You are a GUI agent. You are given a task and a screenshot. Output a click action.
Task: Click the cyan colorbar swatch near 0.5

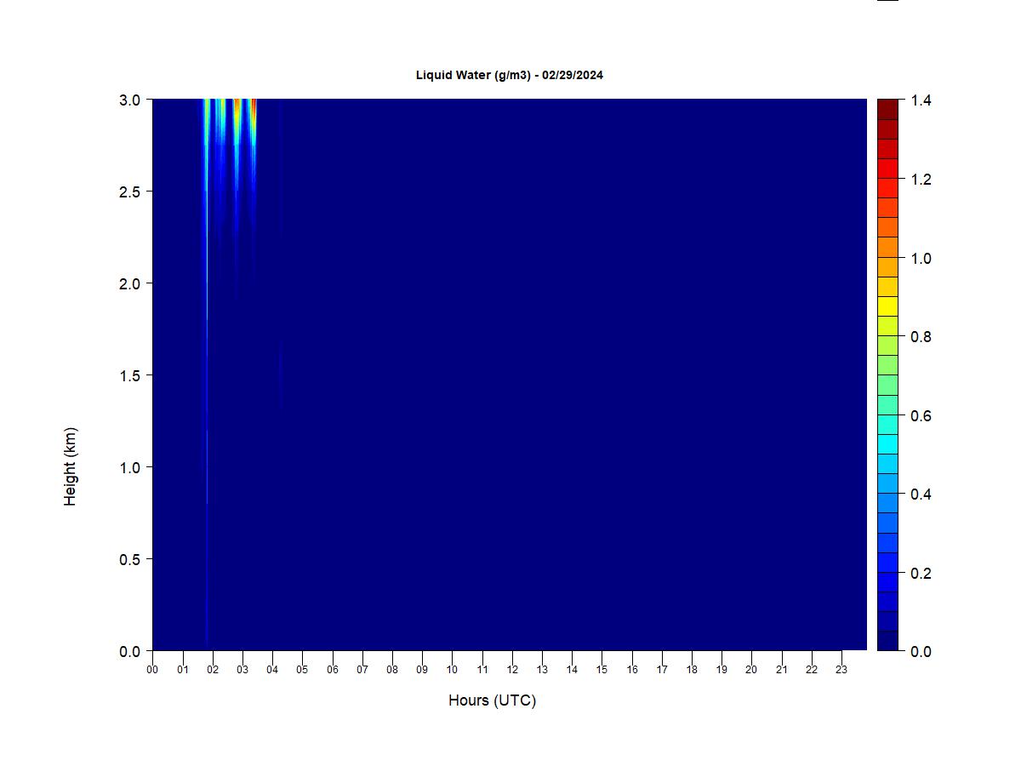coord(887,444)
